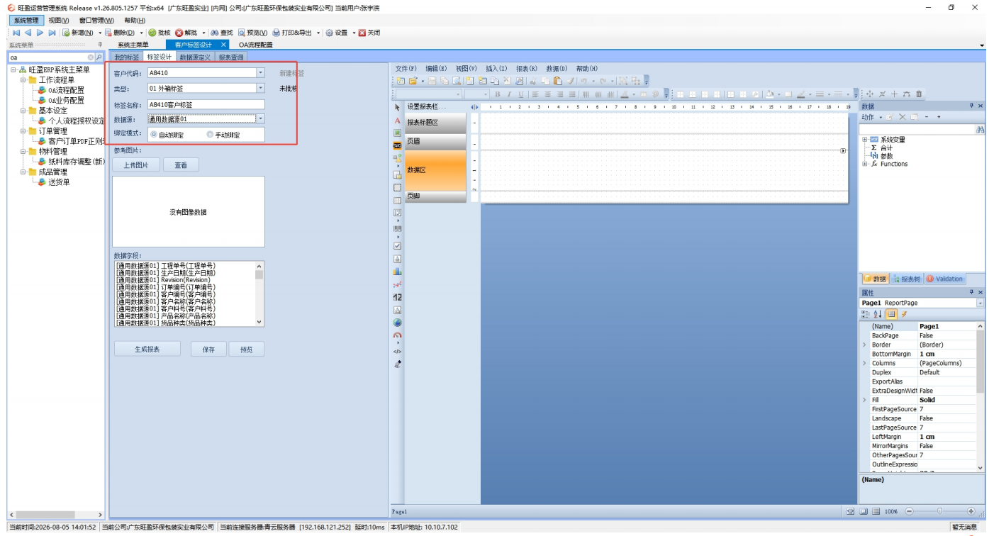Switch to the OA流程配置 document tab
The height and width of the screenshot is (536, 989).
[x=255, y=45]
